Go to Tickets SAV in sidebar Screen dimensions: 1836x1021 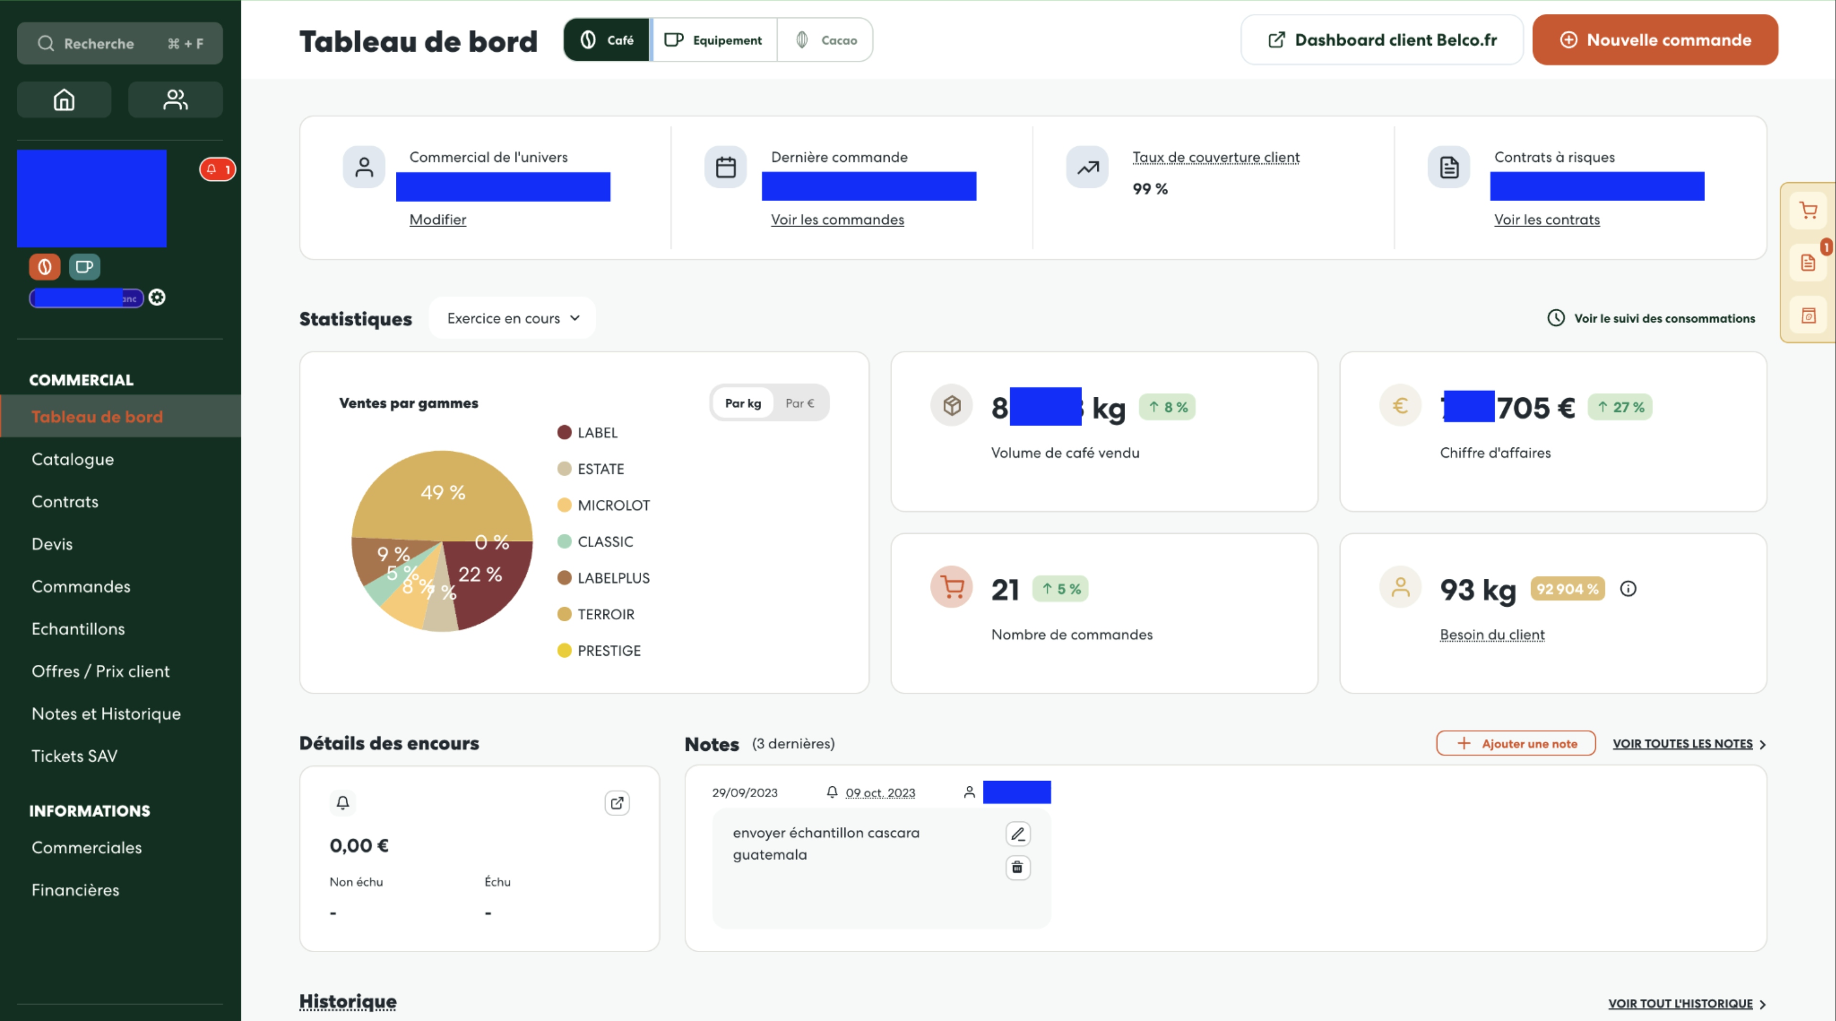point(74,756)
